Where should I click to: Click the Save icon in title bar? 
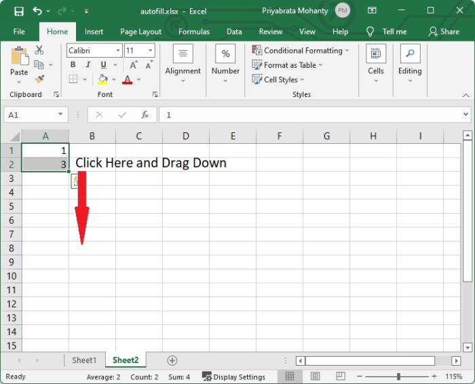point(19,12)
